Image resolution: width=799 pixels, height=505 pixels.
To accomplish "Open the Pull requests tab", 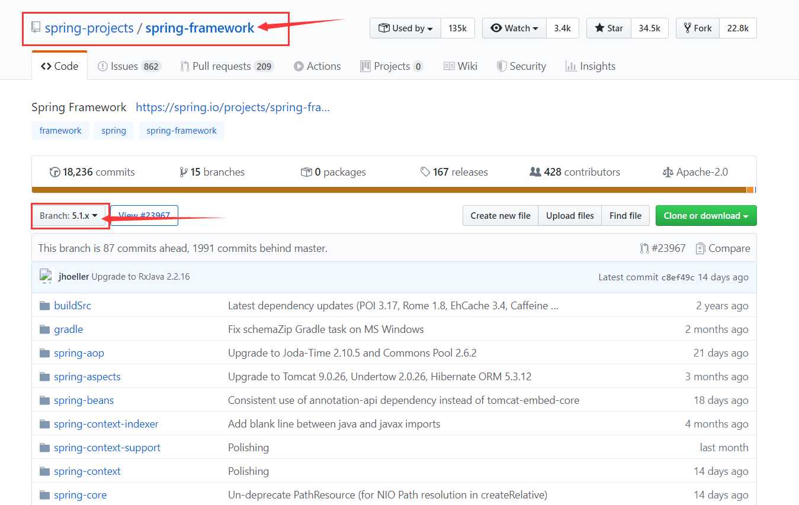I will tap(227, 66).
